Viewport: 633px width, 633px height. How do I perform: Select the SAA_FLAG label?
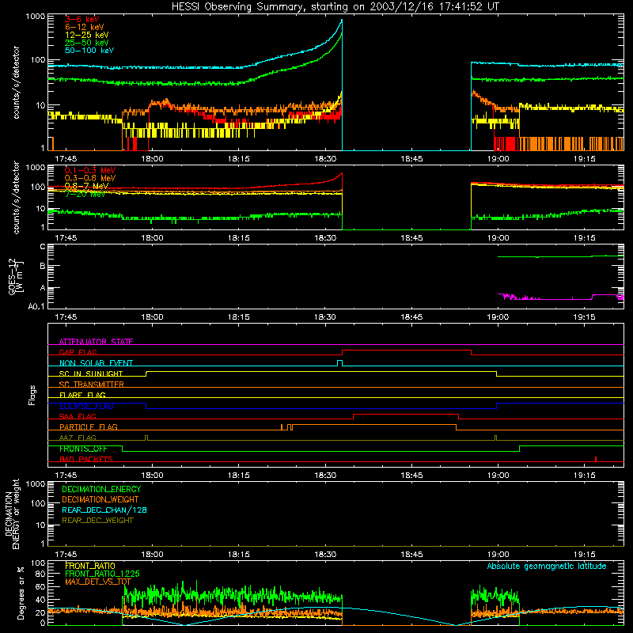click(x=78, y=416)
